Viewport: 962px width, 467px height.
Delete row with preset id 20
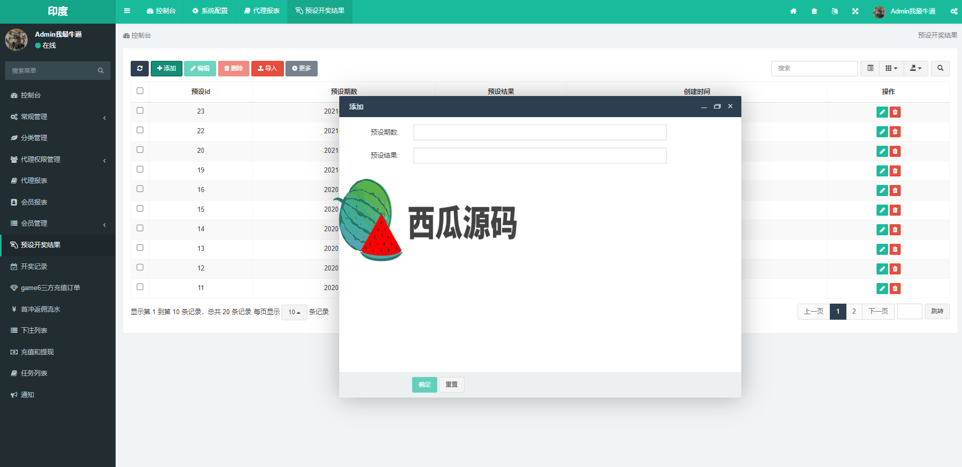(895, 151)
